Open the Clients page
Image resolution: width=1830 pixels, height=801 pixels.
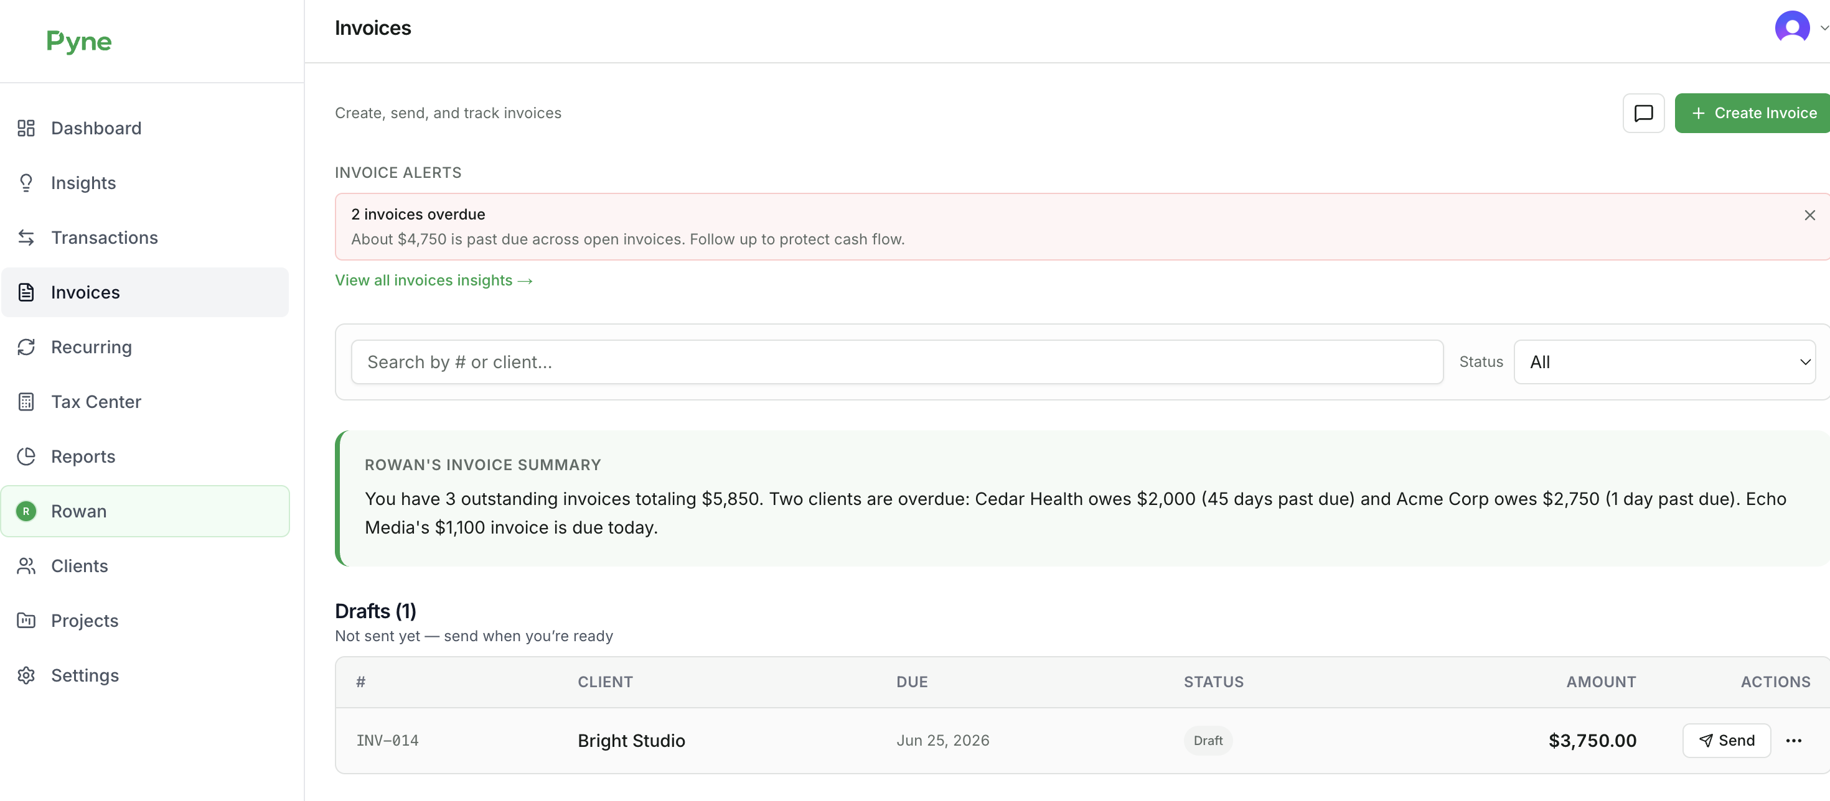tap(145, 565)
